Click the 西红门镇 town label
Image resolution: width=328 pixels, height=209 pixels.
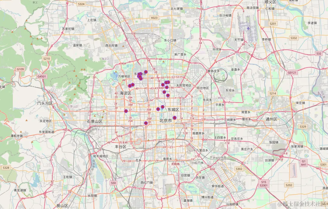click(x=147, y=183)
